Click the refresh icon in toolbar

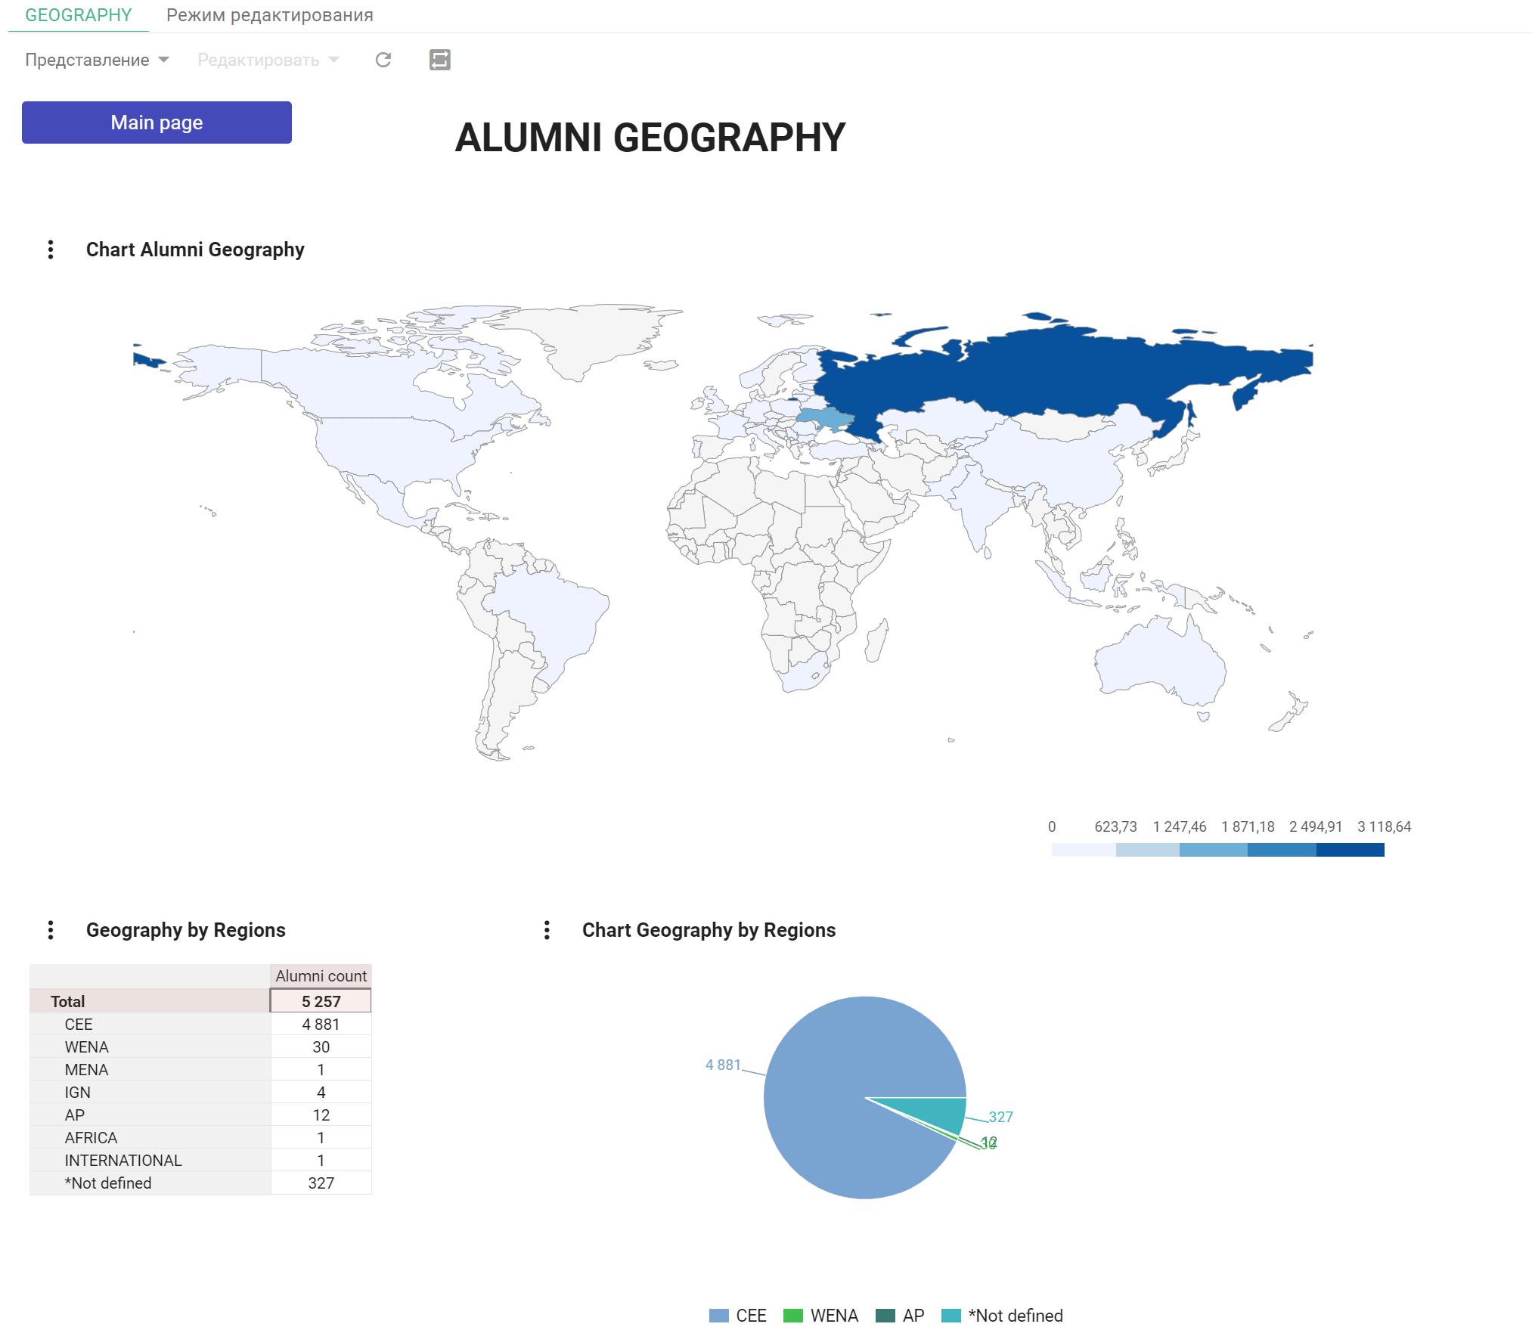[383, 60]
